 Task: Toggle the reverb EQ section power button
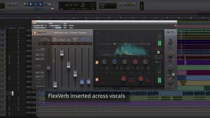pos(97,63)
